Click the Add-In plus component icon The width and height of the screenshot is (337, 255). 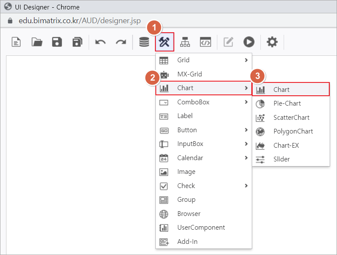164,242
